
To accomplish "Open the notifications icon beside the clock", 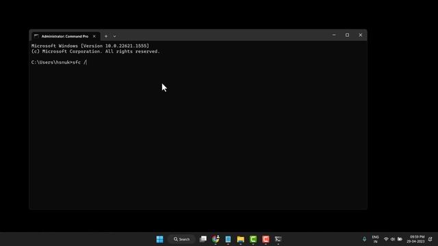I will [430, 239].
